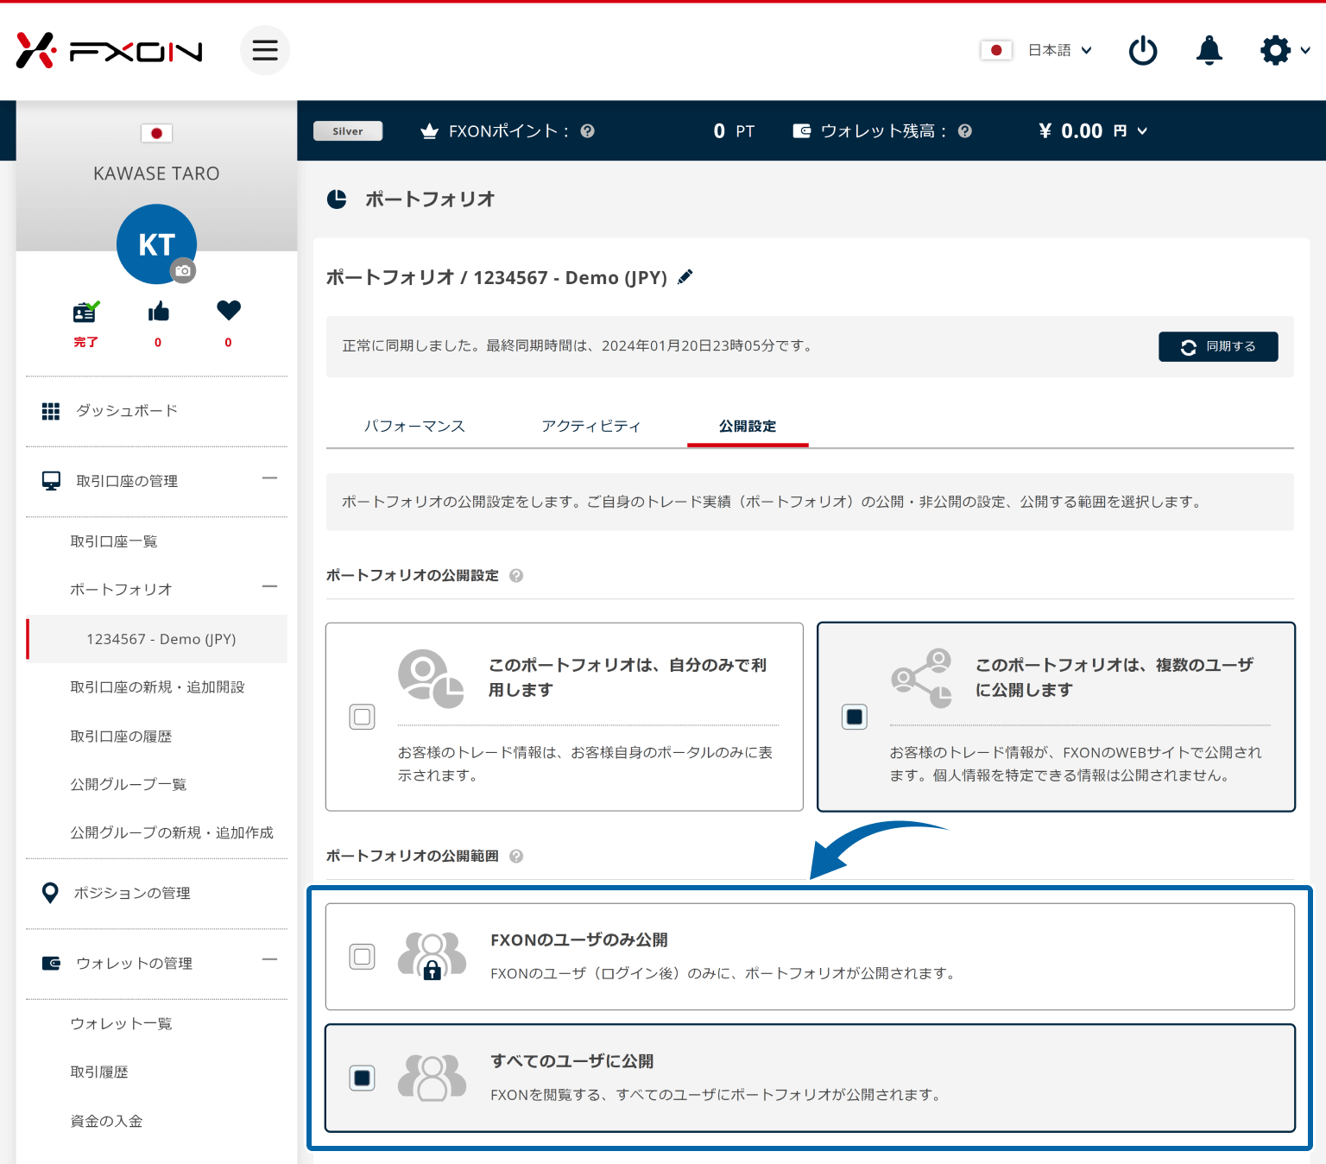
Task: Click the Japan flag in header
Action: point(996,50)
